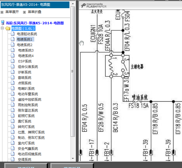This screenshot has height=168, width=182.
Task: Open 音响系统 diagram
Action: click(25, 78)
